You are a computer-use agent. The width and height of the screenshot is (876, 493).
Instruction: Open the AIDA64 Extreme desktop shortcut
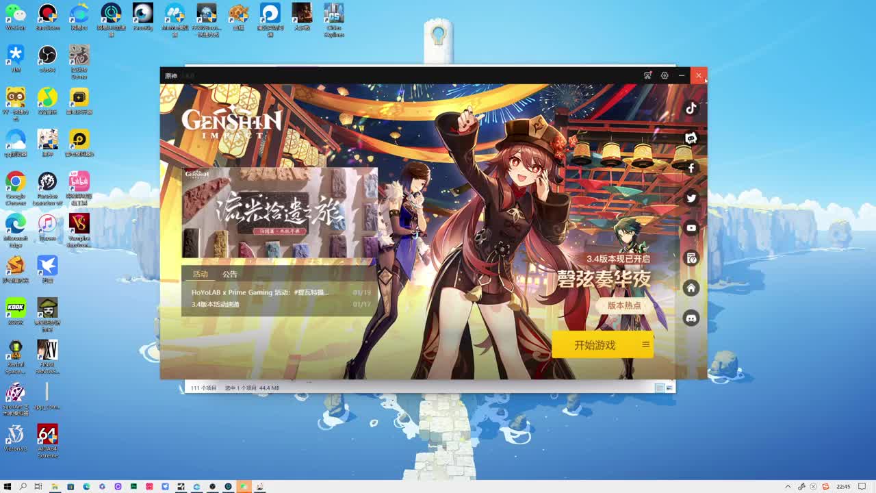point(47,442)
